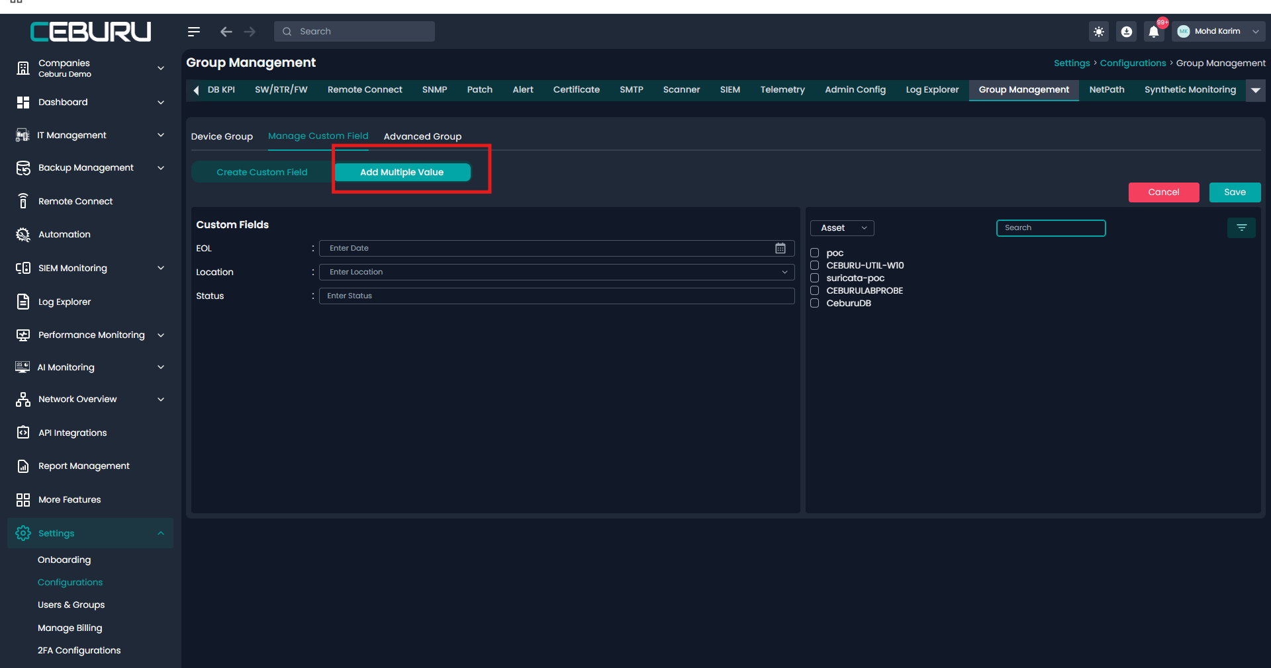Open Manage Billing settings
The height and width of the screenshot is (668, 1271).
point(70,628)
